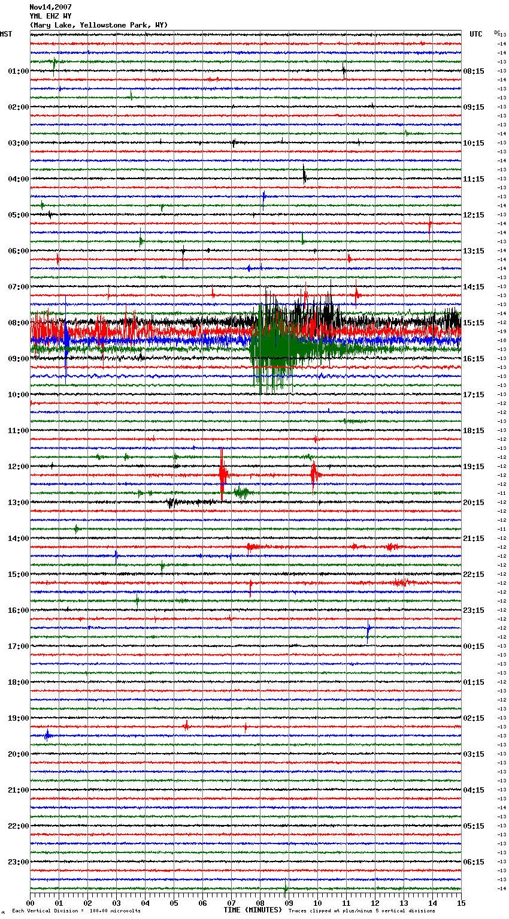The image size is (509, 919).
Task: Click the 01:15 UTC time label
Action: coord(474,682)
